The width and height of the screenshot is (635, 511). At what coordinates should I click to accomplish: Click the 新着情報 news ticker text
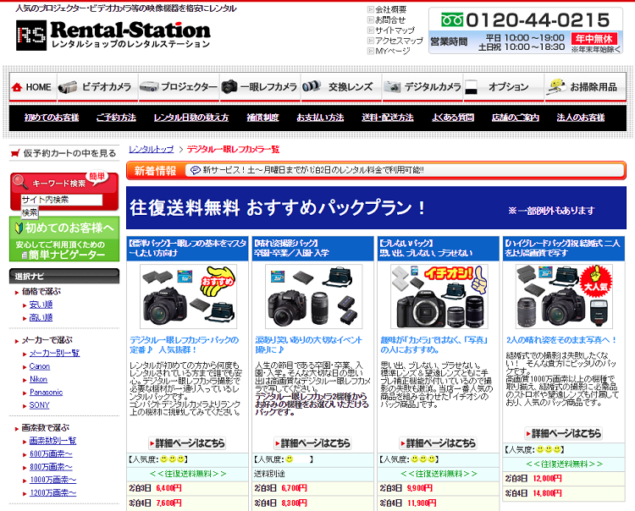click(313, 170)
